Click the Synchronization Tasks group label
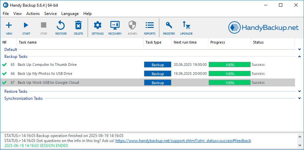 tap(23, 98)
